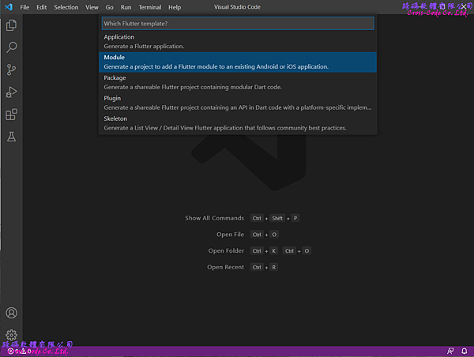Click the feedback icon in status bar
The width and height of the screenshot is (474, 357).
coord(450,351)
